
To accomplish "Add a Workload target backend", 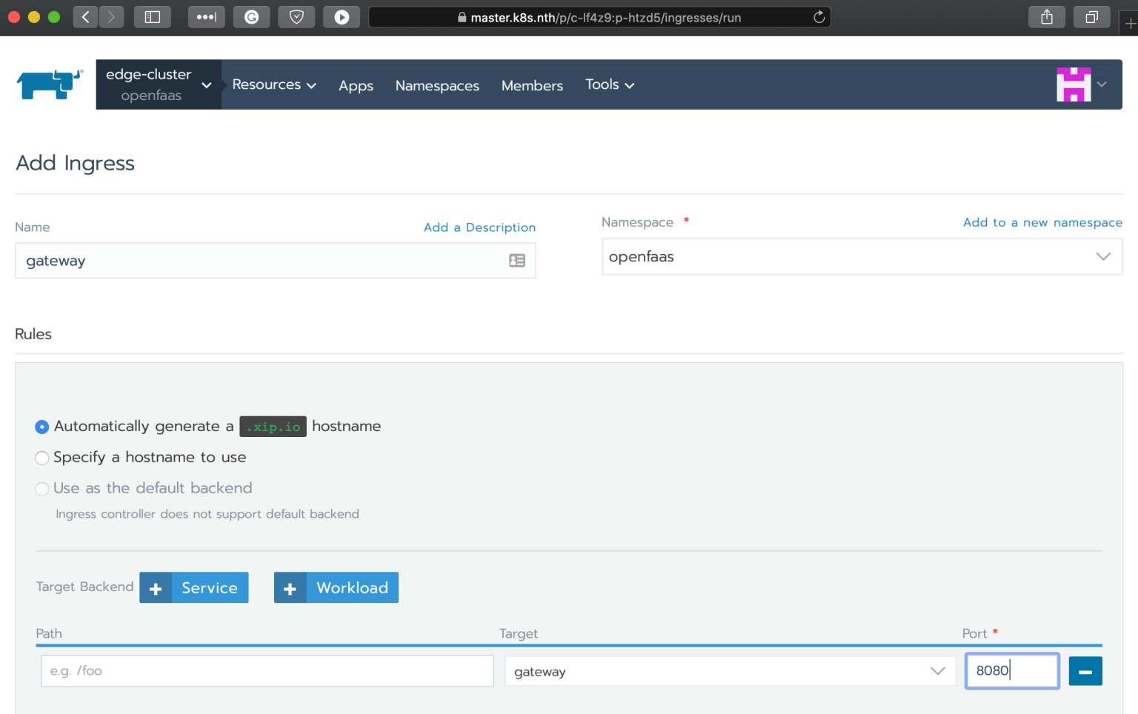I will [336, 587].
